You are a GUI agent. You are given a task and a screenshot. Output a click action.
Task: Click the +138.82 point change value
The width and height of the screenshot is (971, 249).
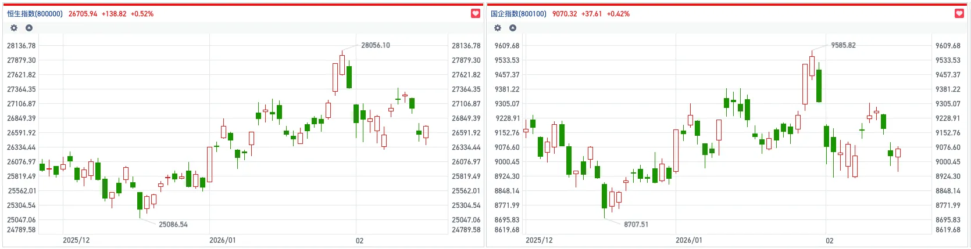(114, 14)
